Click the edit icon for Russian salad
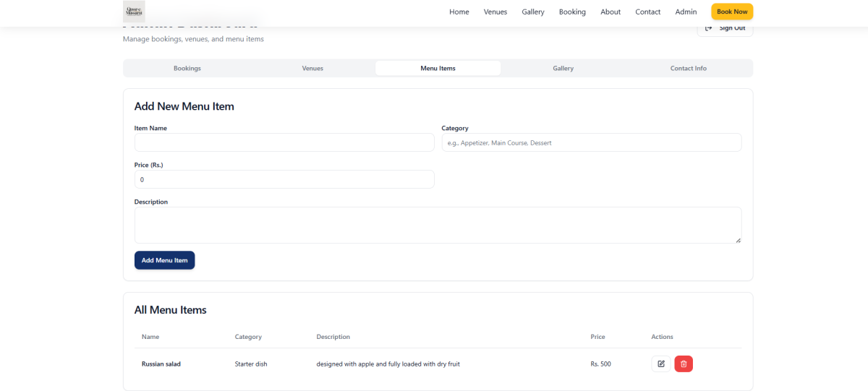This screenshot has height=391, width=868. click(660, 364)
